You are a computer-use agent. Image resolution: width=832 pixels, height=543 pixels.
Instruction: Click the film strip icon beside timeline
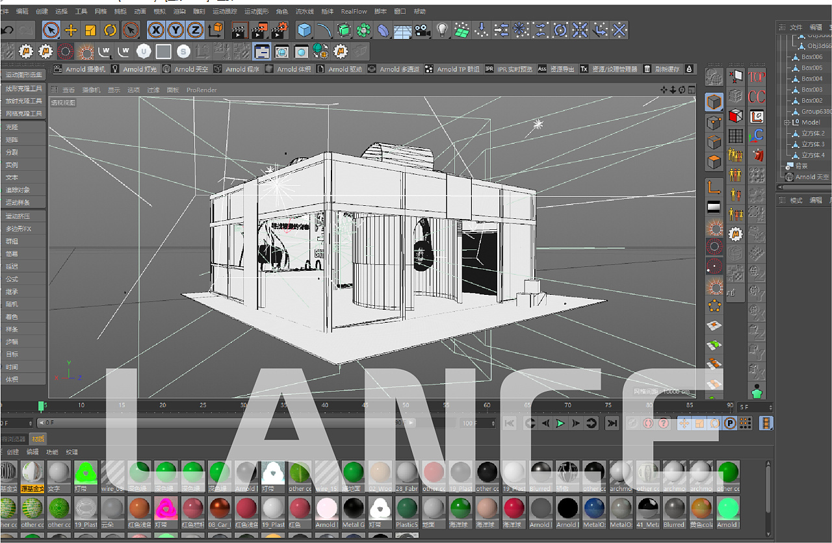tap(766, 423)
